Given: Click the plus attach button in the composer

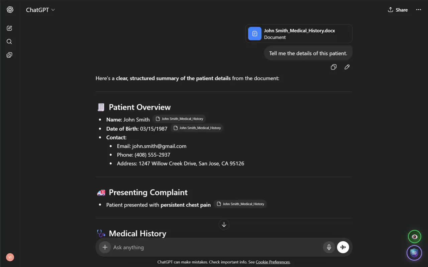Looking at the screenshot, I should [105, 247].
